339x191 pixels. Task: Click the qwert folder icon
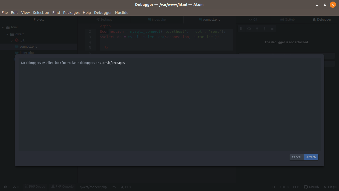pos(12,34)
